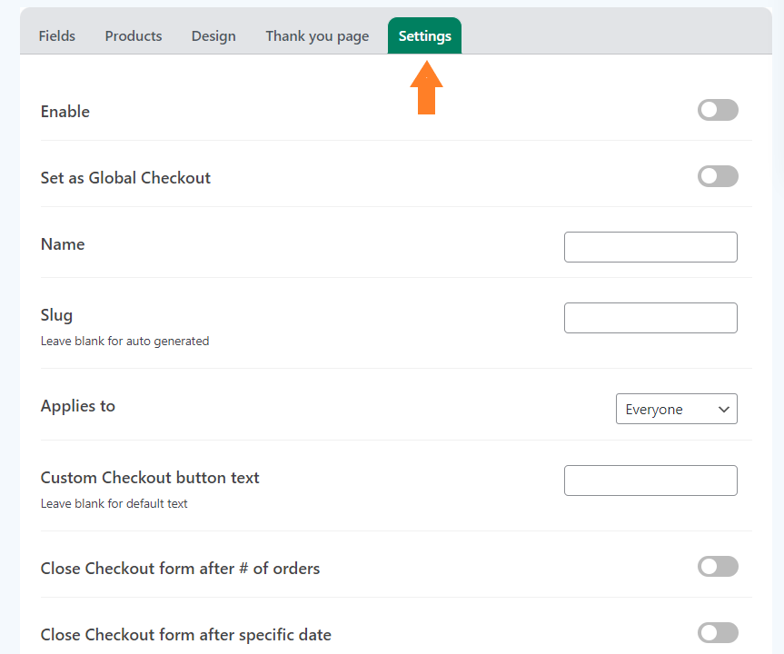Viewport: 784px width, 654px height.
Task: Open the Products tab
Action: point(134,36)
